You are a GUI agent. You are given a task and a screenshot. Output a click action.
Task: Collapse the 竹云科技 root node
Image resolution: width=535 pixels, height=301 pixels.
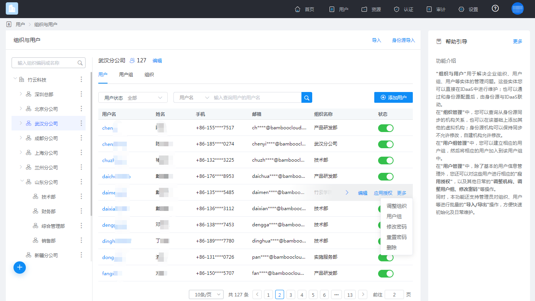point(15,79)
